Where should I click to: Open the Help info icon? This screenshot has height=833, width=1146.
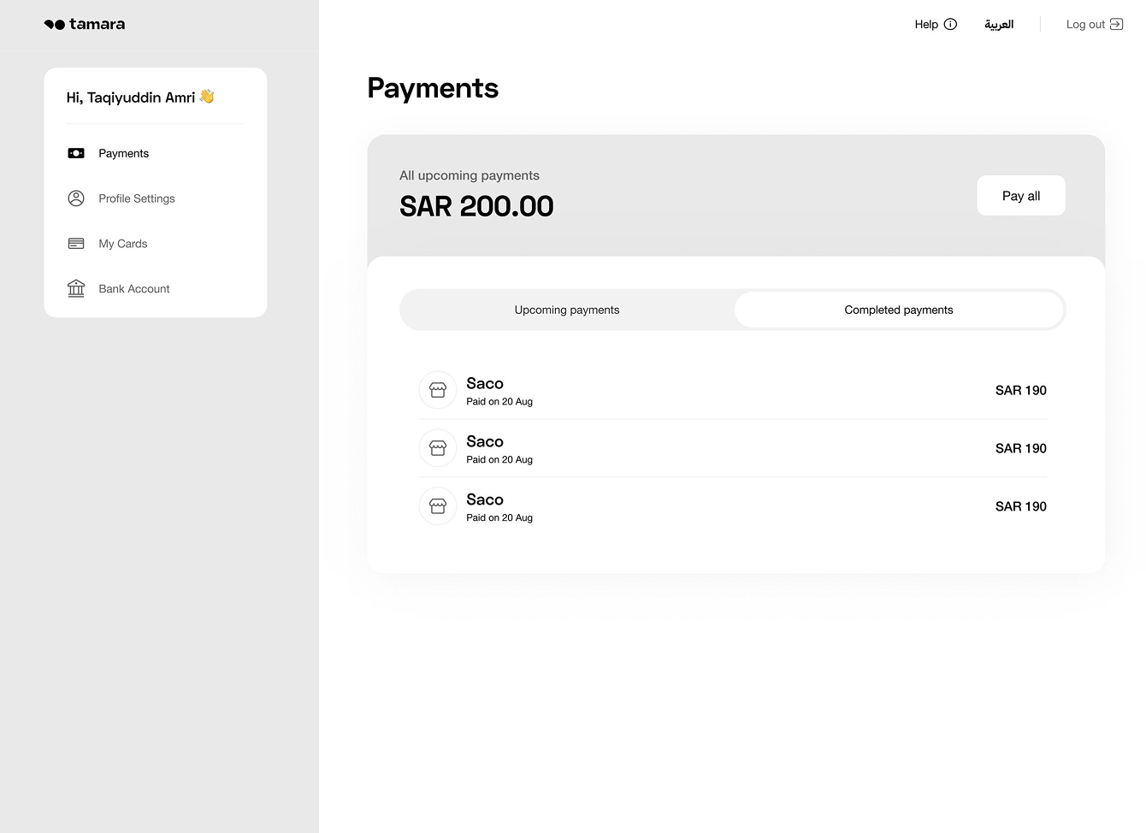(x=950, y=24)
